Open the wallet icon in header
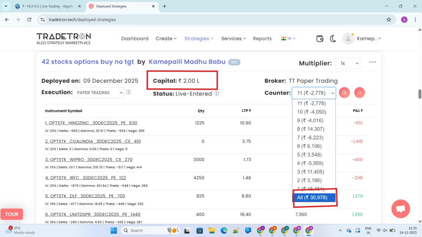Screen dimensions: 422x237 [320, 39]
